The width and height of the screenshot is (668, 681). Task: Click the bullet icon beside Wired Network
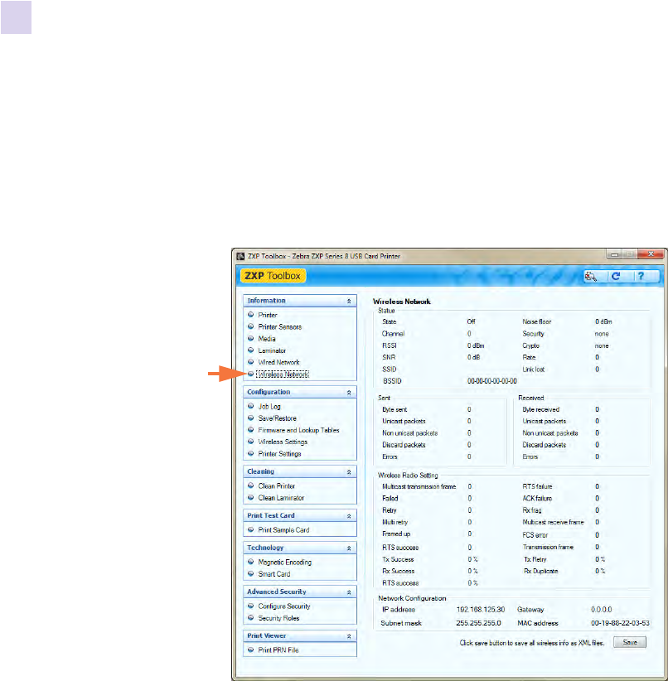[x=251, y=362]
